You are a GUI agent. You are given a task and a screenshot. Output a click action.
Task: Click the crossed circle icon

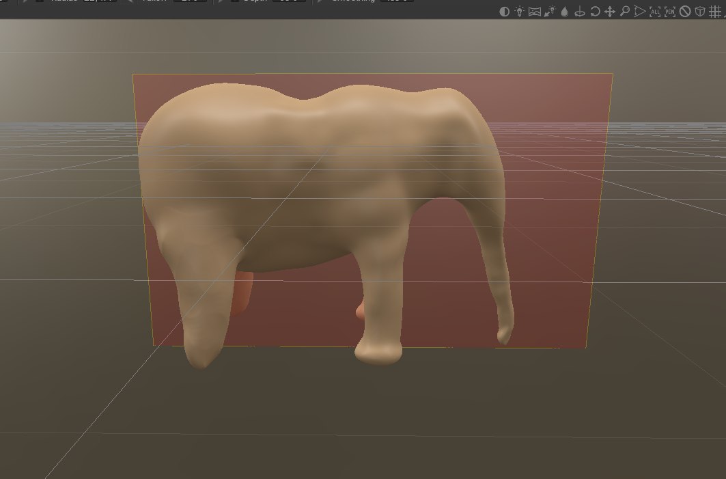(685, 12)
